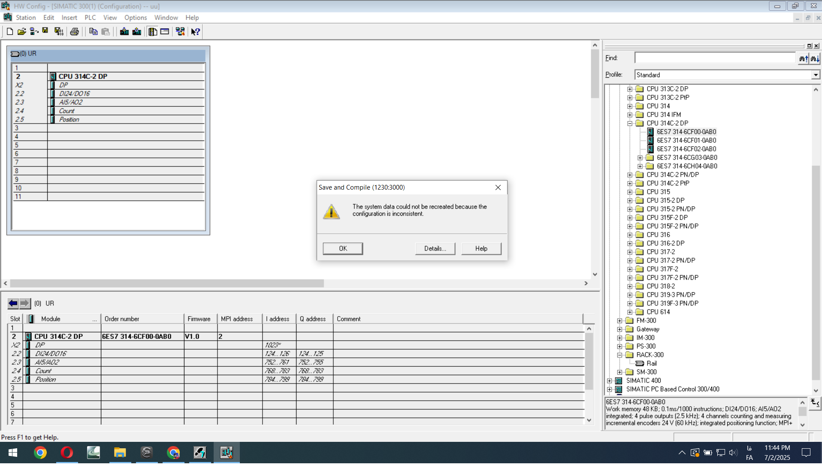The height and width of the screenshot is (465, 822).
Task: Close the Save and Compile dialog
Action: (x=498, y=187)
